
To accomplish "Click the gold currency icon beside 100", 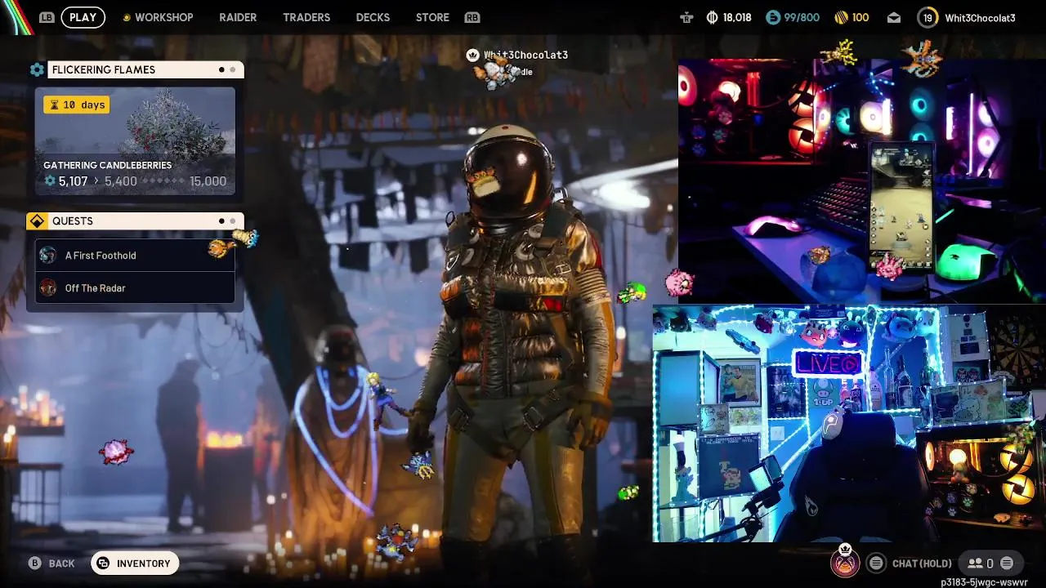I will point(841,17).
